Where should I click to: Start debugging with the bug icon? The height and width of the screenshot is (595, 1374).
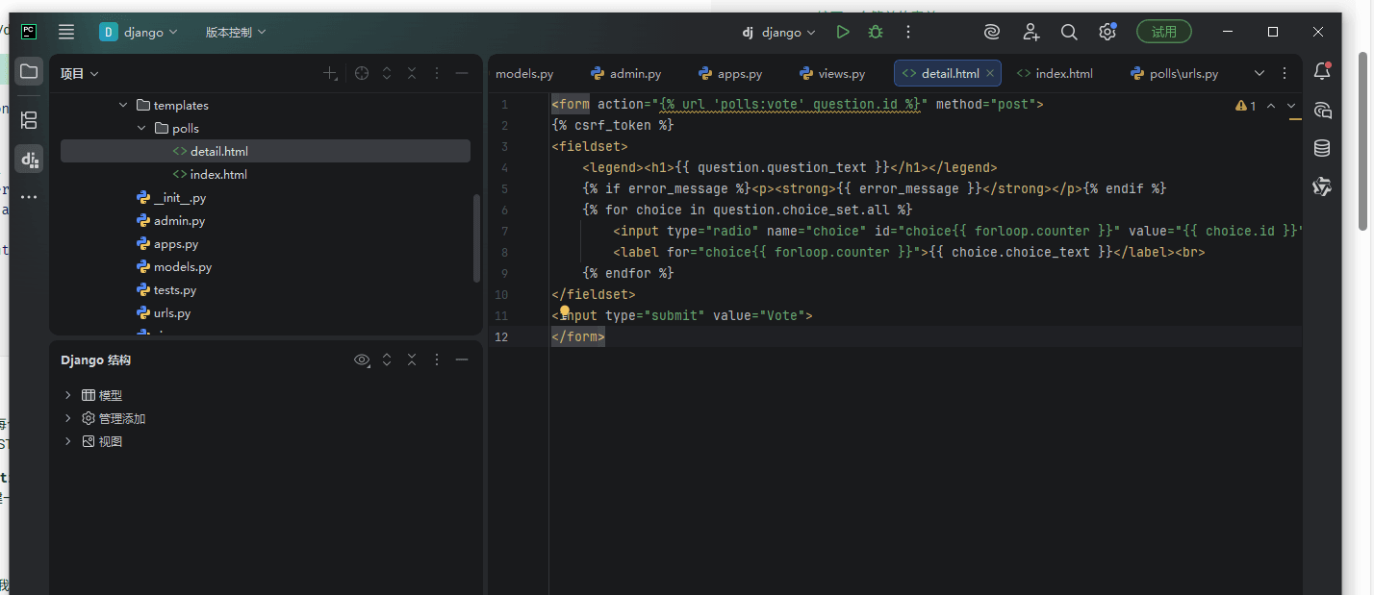click(876, 32)
